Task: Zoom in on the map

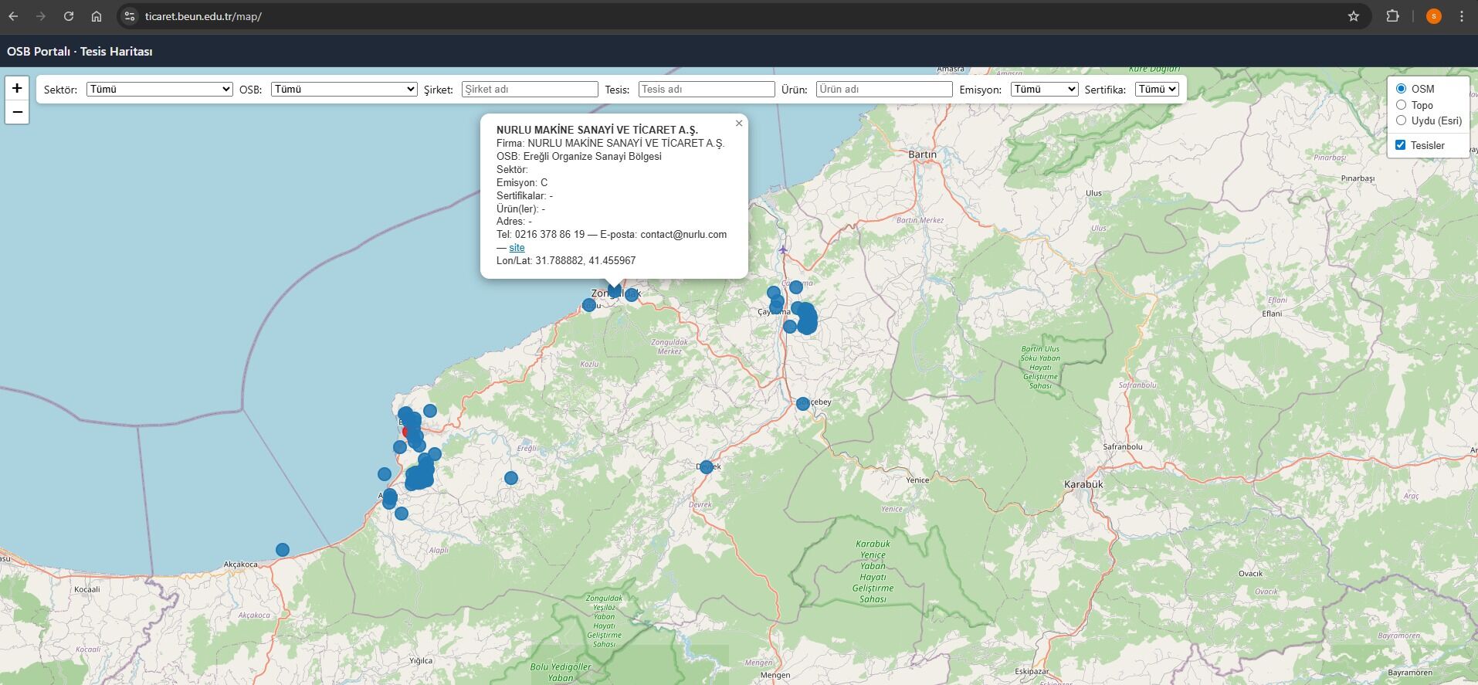Action: [17, 88]
